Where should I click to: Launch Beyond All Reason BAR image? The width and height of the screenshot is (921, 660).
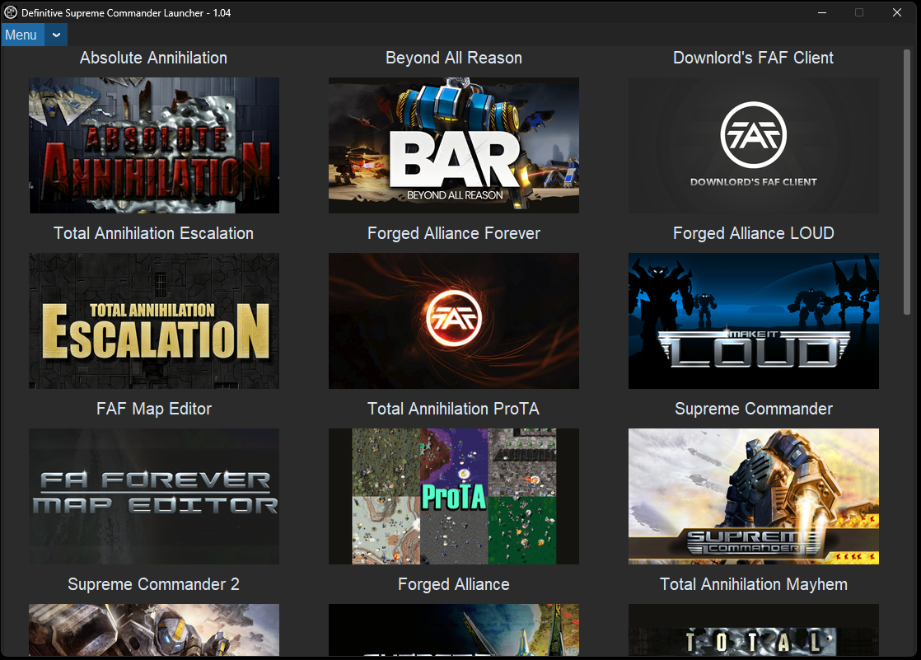(x=453, y=145)
